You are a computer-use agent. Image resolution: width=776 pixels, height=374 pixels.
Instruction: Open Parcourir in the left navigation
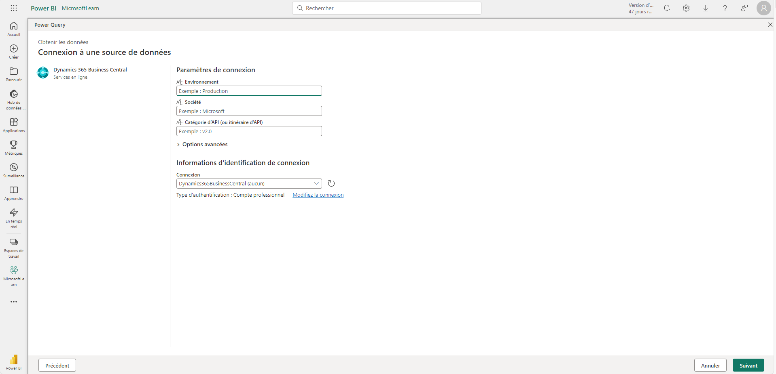[14, 74]
